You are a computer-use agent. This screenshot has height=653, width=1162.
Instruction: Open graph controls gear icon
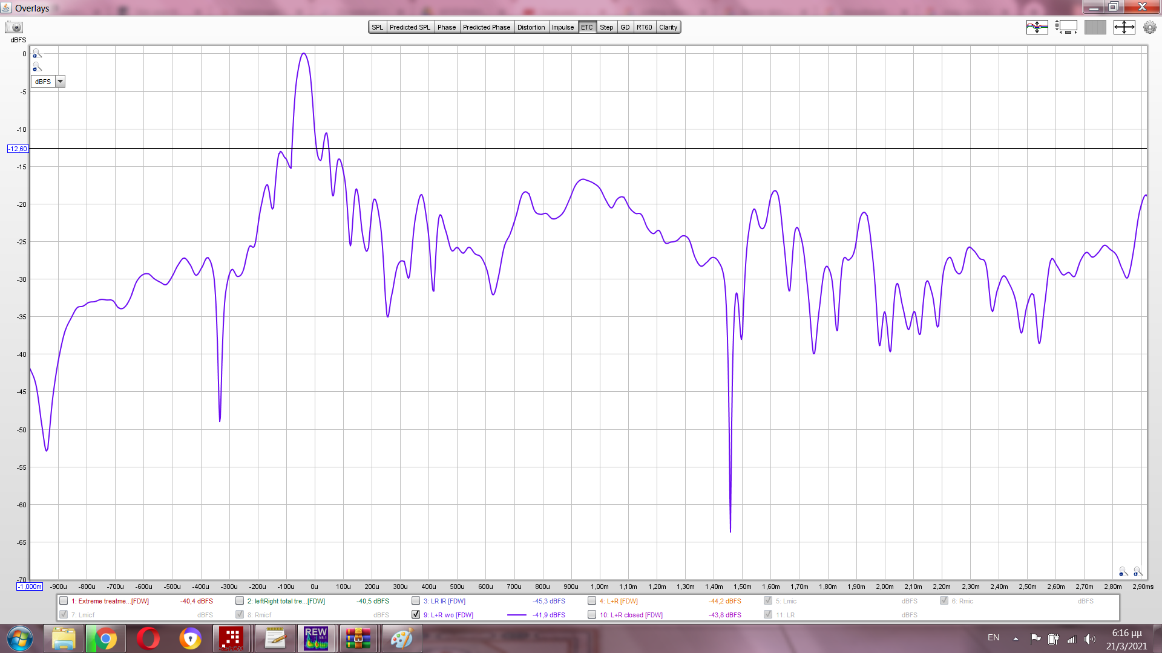(x=1149, y=27)
